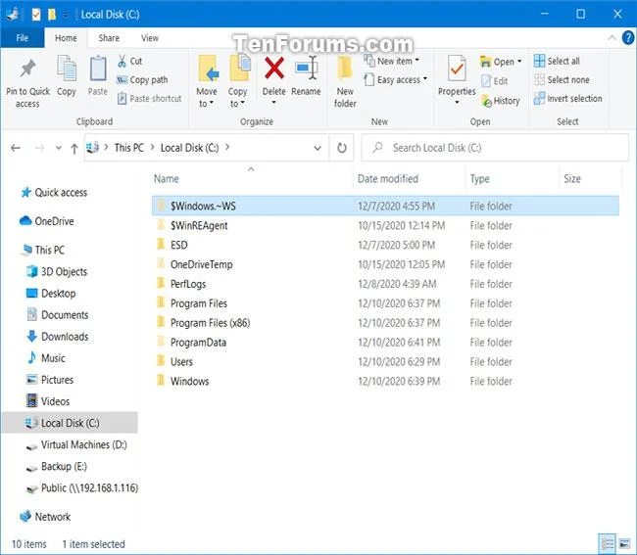The width and height of the screenshot is (637, 555).
Task: Create a New folder from ribbon
Action: pos(345,81)
